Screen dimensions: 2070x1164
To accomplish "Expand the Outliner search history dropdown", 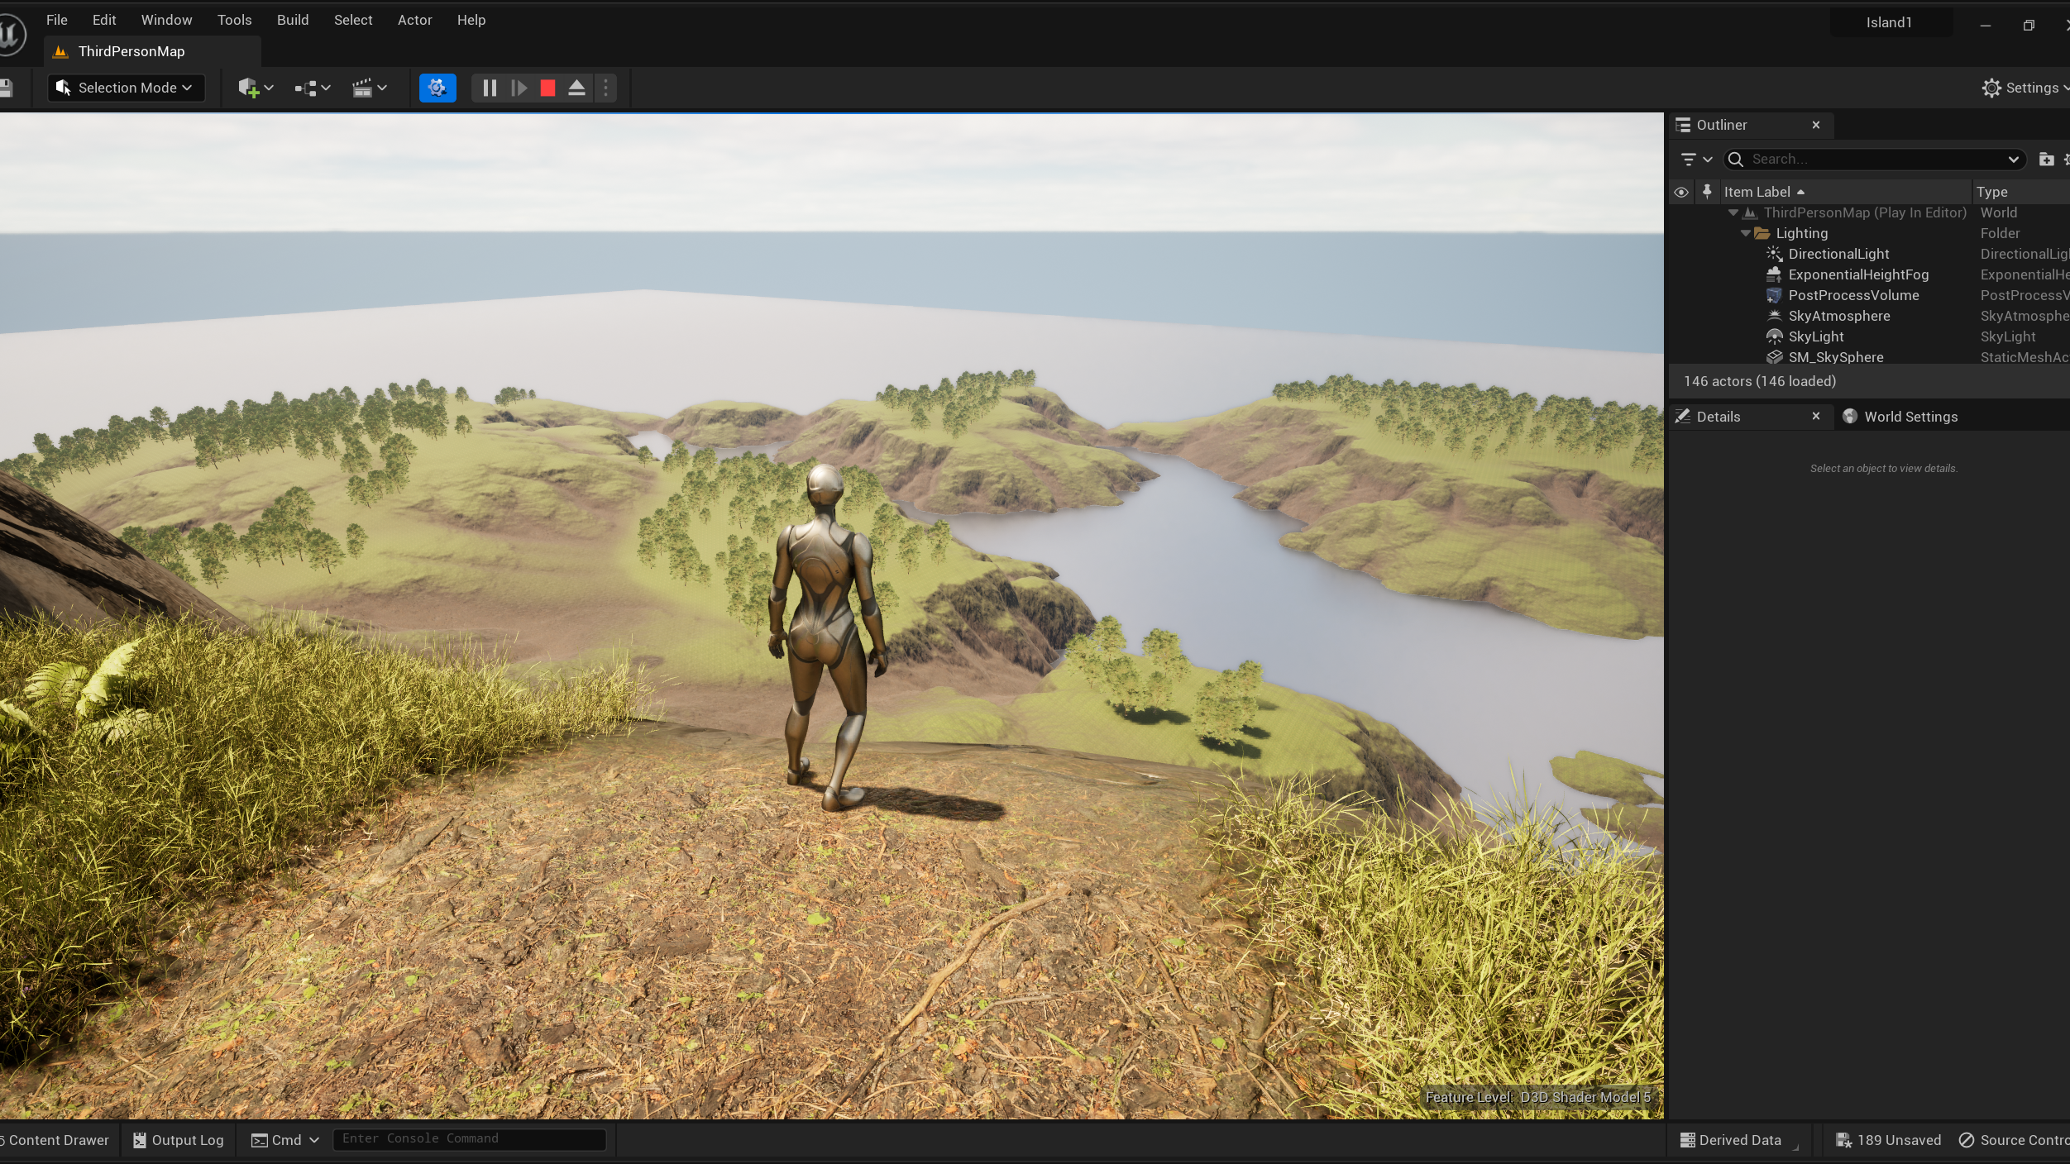I will tap(2013, 159).
